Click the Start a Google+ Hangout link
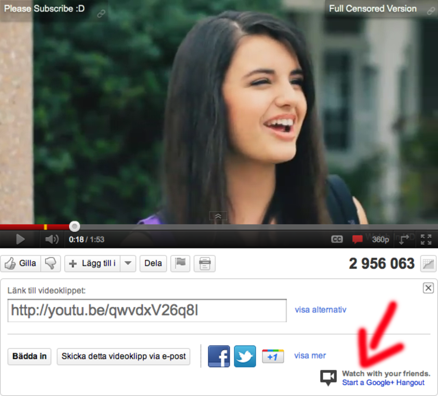Viewport: 438px width, 396px height. coord(383,383)
